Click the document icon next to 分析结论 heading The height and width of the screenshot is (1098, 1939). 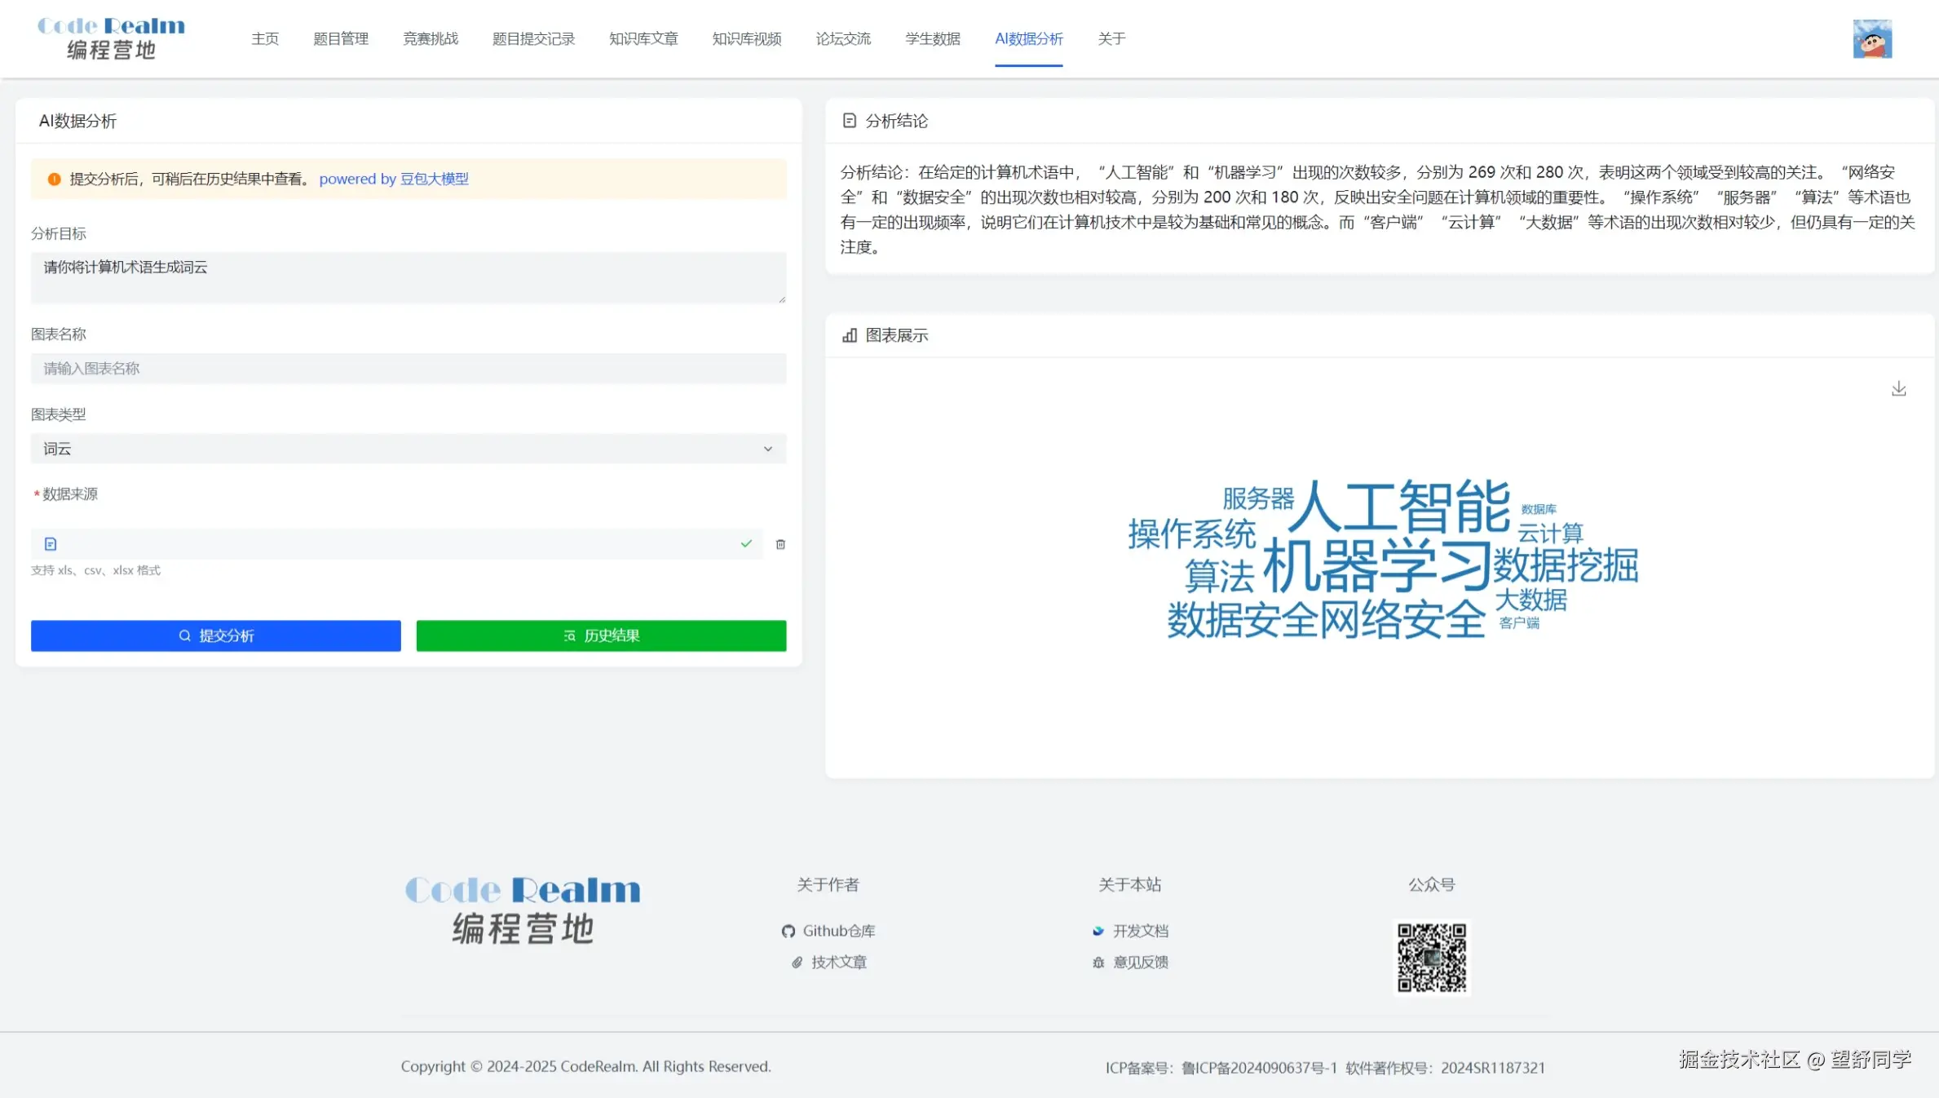[x=849, y=120]
